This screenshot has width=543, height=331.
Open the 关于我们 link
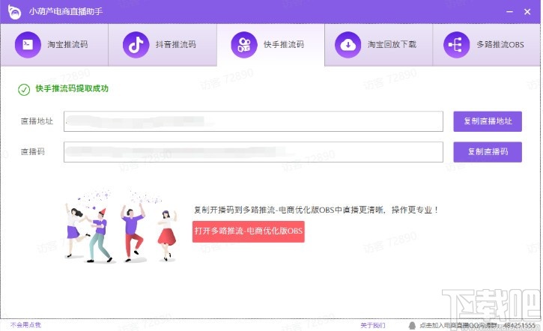click(x=373, y=325)
